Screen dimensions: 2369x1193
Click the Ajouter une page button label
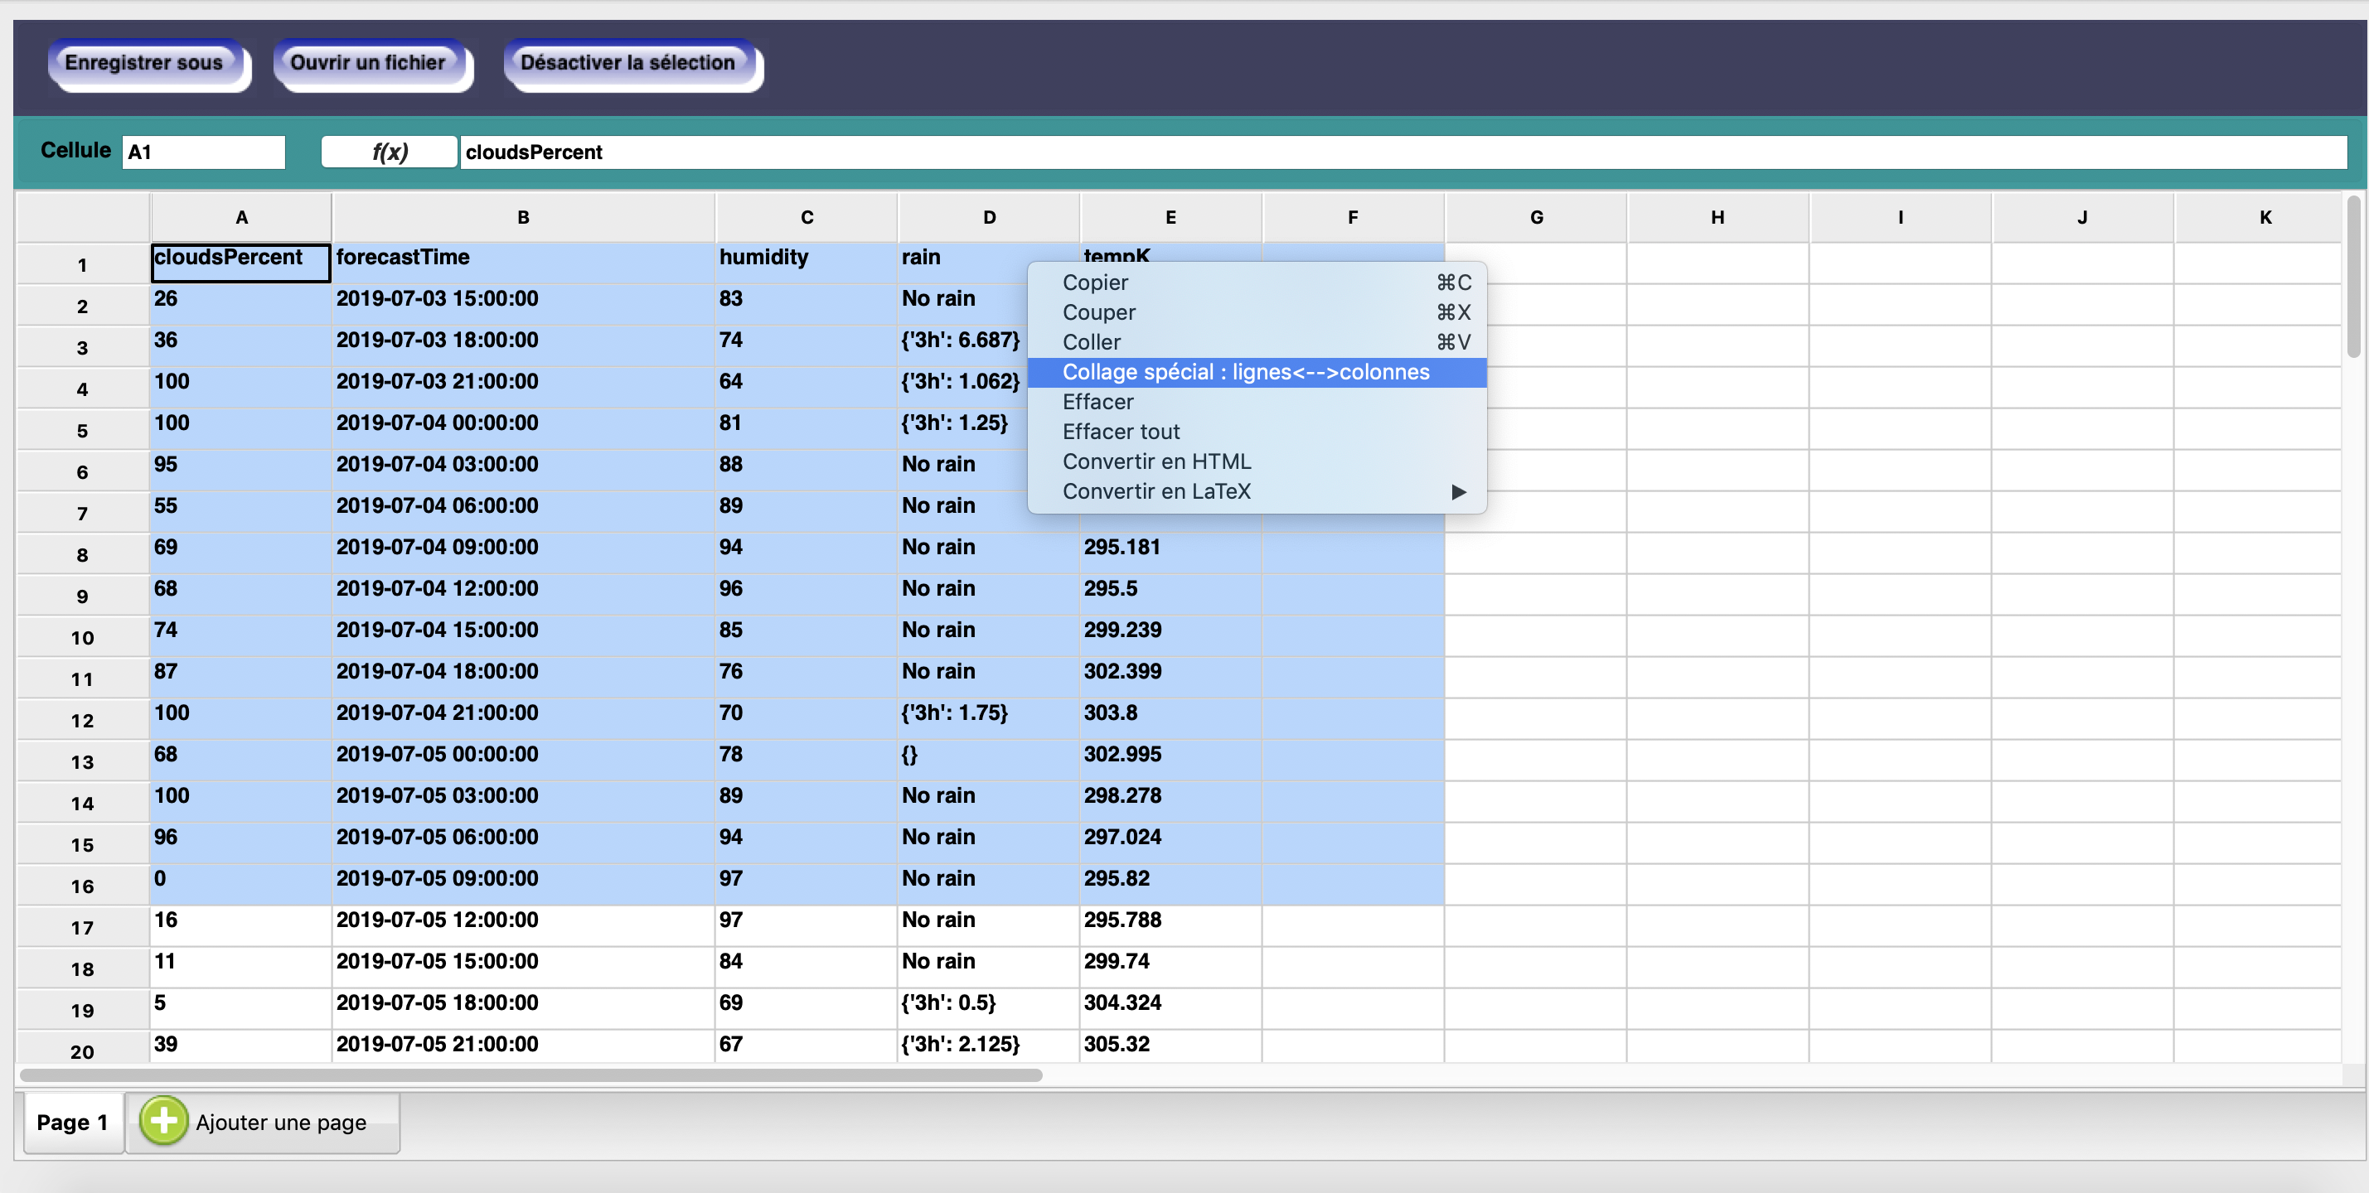280,1123
